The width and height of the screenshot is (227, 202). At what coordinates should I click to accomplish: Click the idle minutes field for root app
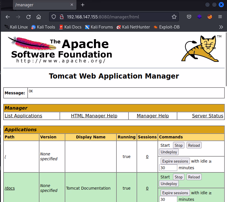click(x=168, y=168)
